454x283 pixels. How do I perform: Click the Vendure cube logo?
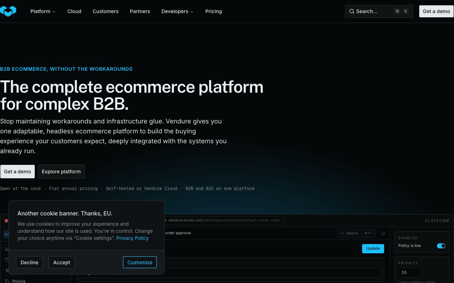8,11
